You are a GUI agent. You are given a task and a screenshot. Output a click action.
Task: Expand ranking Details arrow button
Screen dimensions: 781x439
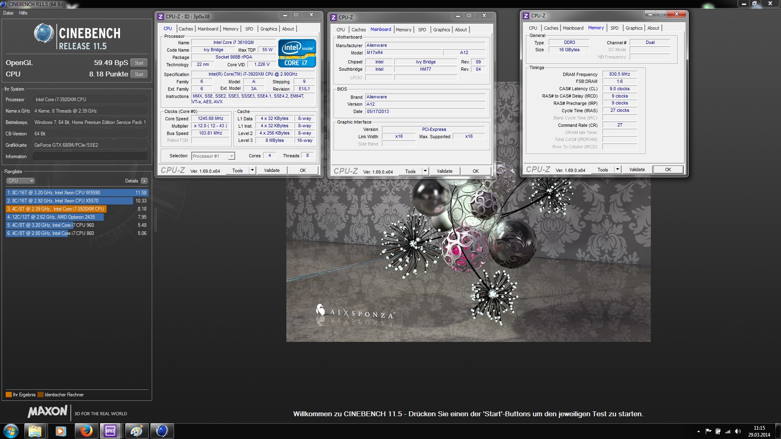144,181
